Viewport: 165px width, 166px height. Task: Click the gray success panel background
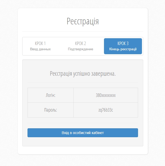(x=83, y=142)
